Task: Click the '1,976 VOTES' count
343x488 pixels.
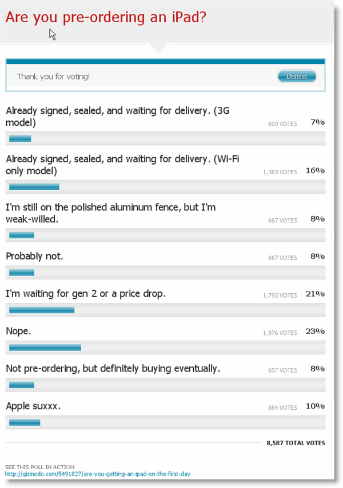Action: 280,333
